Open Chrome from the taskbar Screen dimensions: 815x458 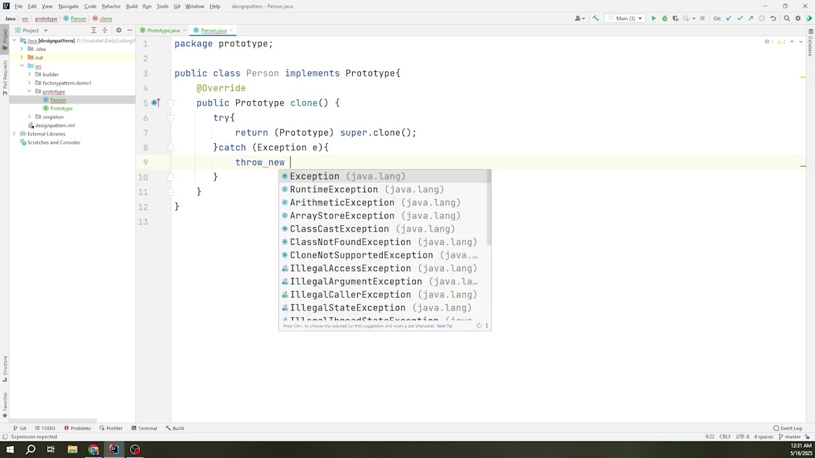pyautogui.click(x=93, y=450)
